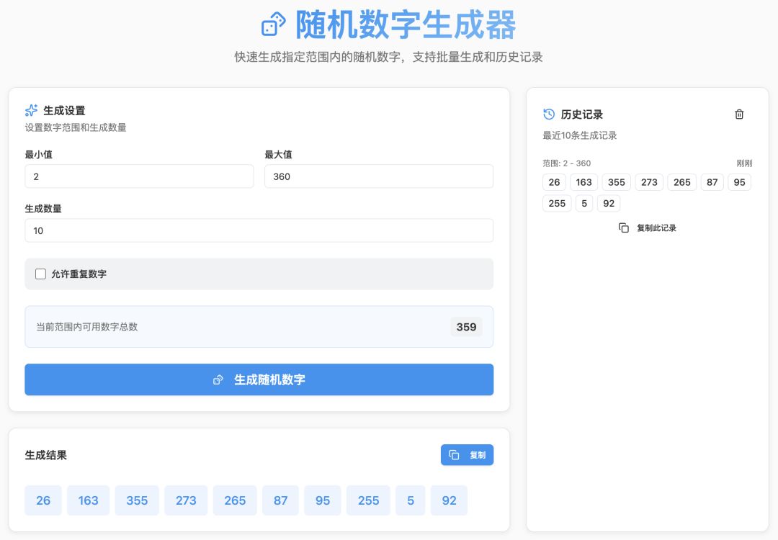
Task: Click the 随机数字生成器 page title
Action: tap(406, 24)
